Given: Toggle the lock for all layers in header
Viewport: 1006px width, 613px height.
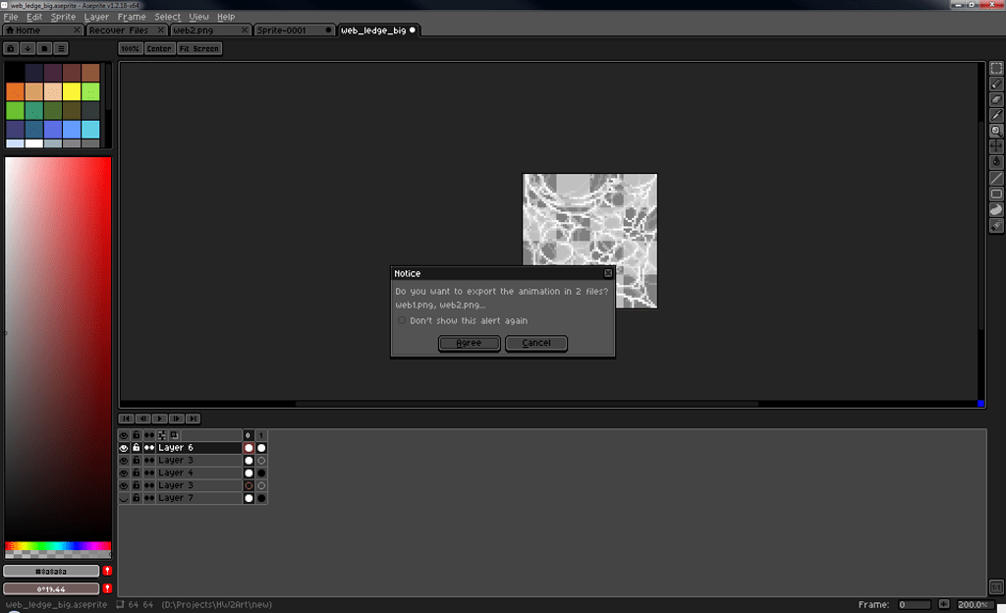Looking at the screenshot, I should [136, 435].
